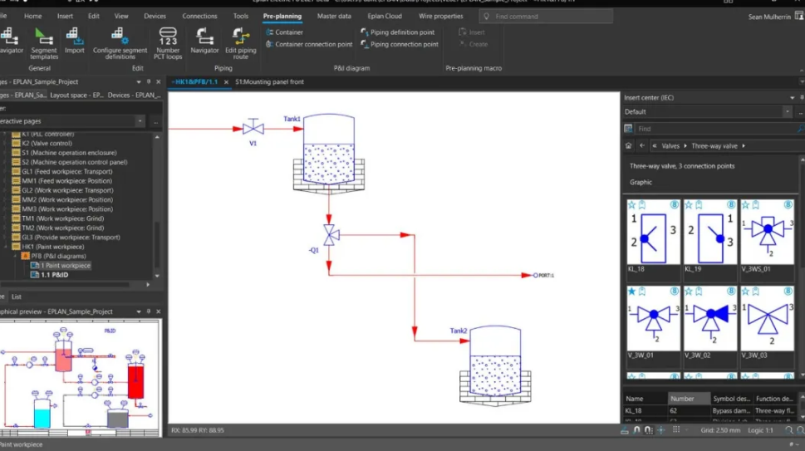Viewport: 805px width, 451px height.
Task: Select Edit piping route tool
Action: [240, 44]
